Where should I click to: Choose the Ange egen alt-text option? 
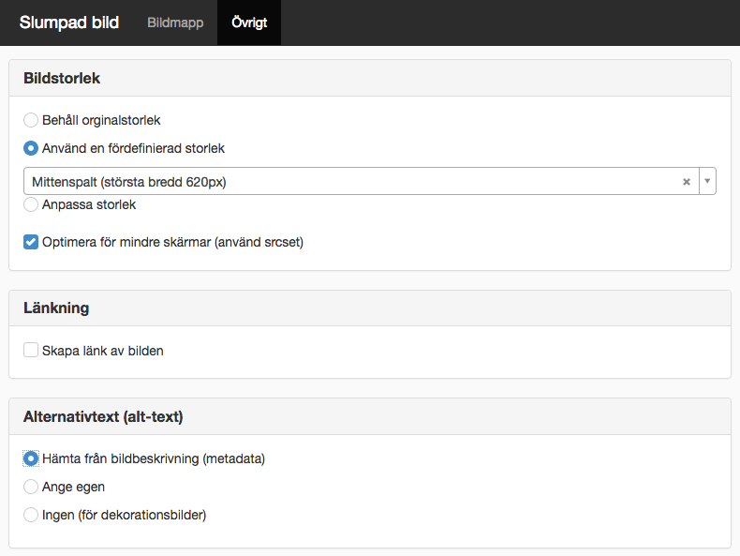pyautogui.click(x=31, y=487)
